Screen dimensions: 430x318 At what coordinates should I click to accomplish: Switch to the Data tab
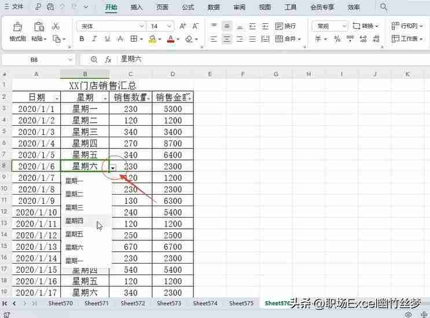214,7
